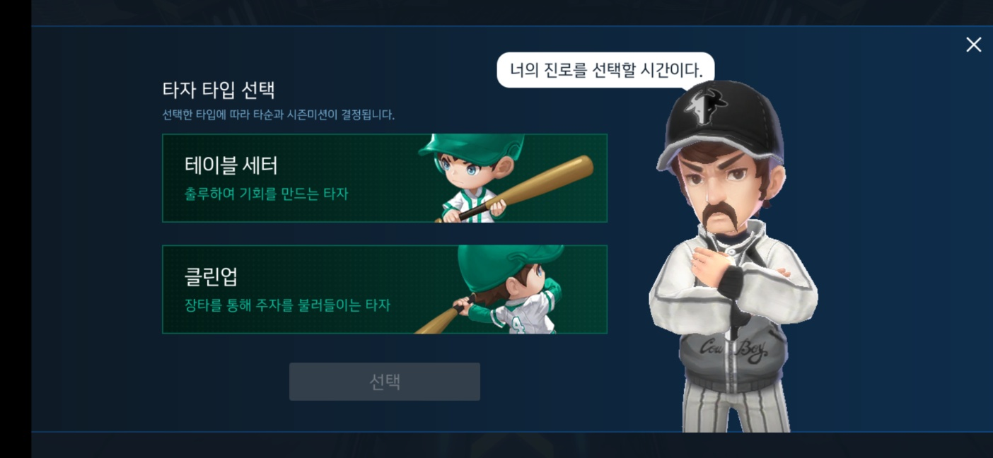
Task: Close the 타자 타입 선택 dialog
Action: [973, 45]
